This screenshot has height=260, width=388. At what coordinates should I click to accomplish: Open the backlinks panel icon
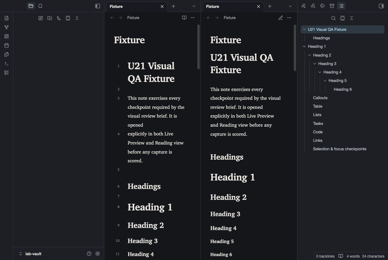(x=304, y=6)
